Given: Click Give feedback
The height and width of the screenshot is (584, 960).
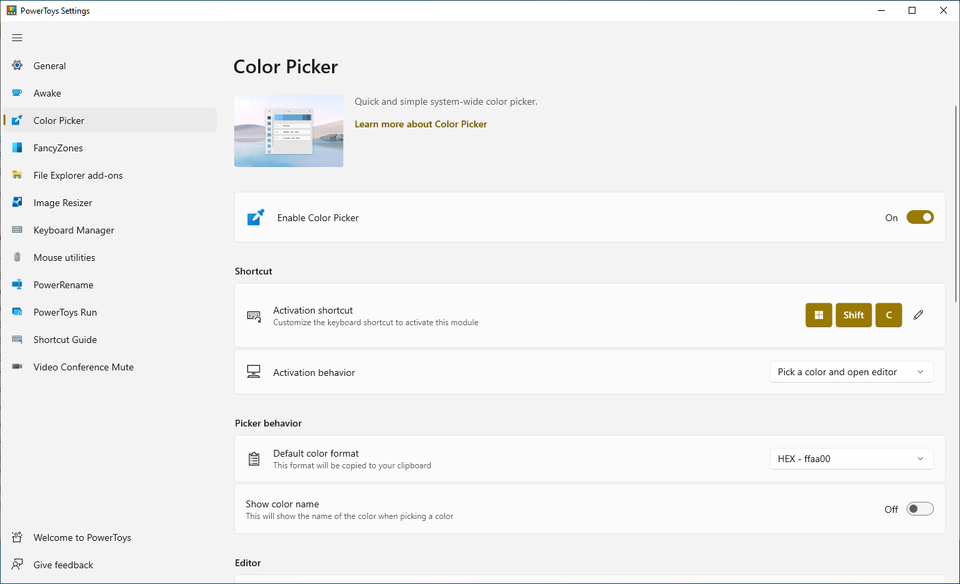Looking at the screenshot, I should (x=110, y=565).
